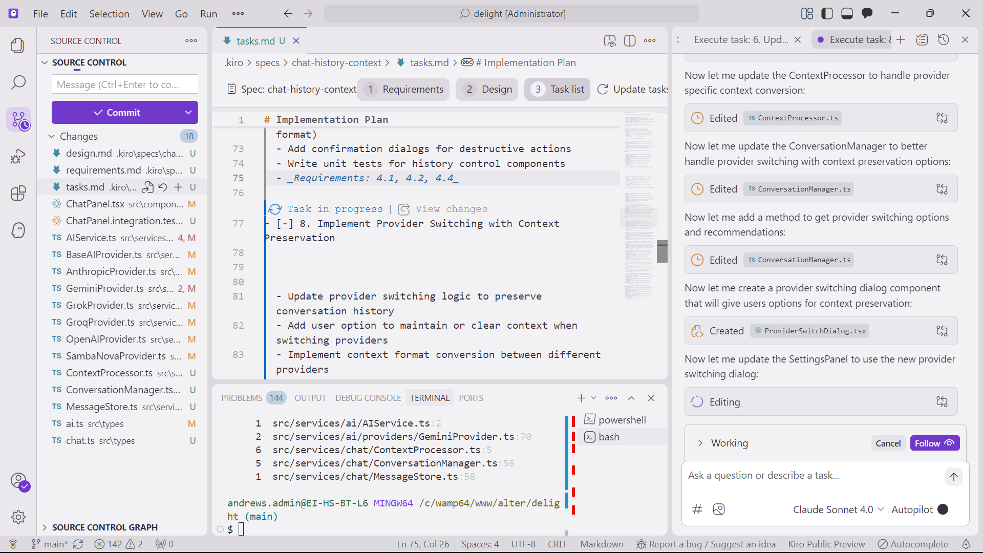
Task: Toggle the Follow button with eye icon
Action: 934,443
